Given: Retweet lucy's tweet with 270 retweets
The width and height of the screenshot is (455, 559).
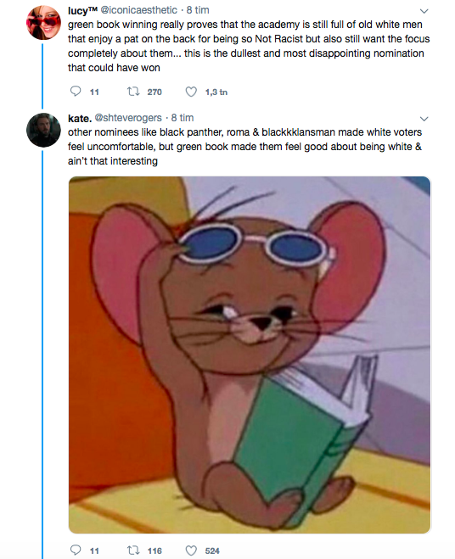Looking at the screenshot, I should [x=133, y=92].
